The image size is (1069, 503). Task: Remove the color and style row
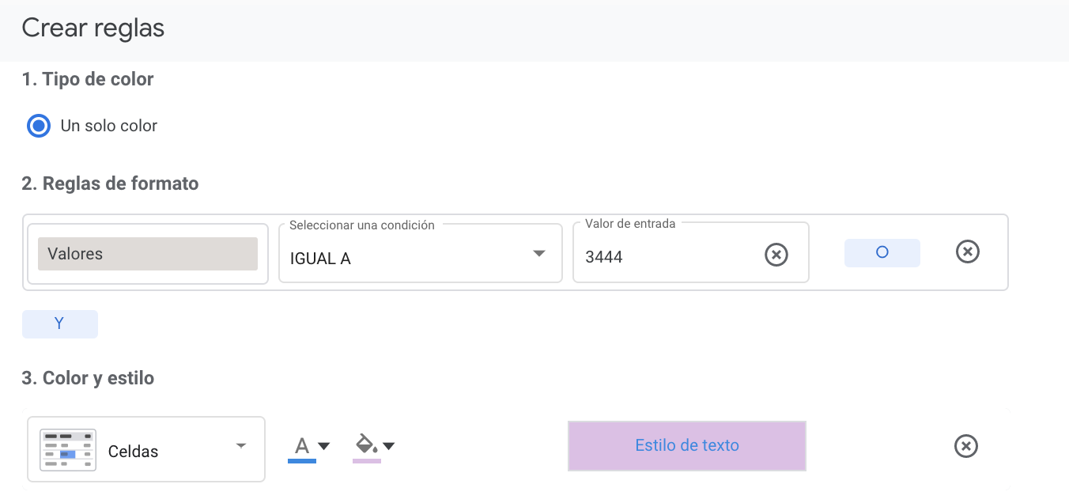[x=965, y=446]
